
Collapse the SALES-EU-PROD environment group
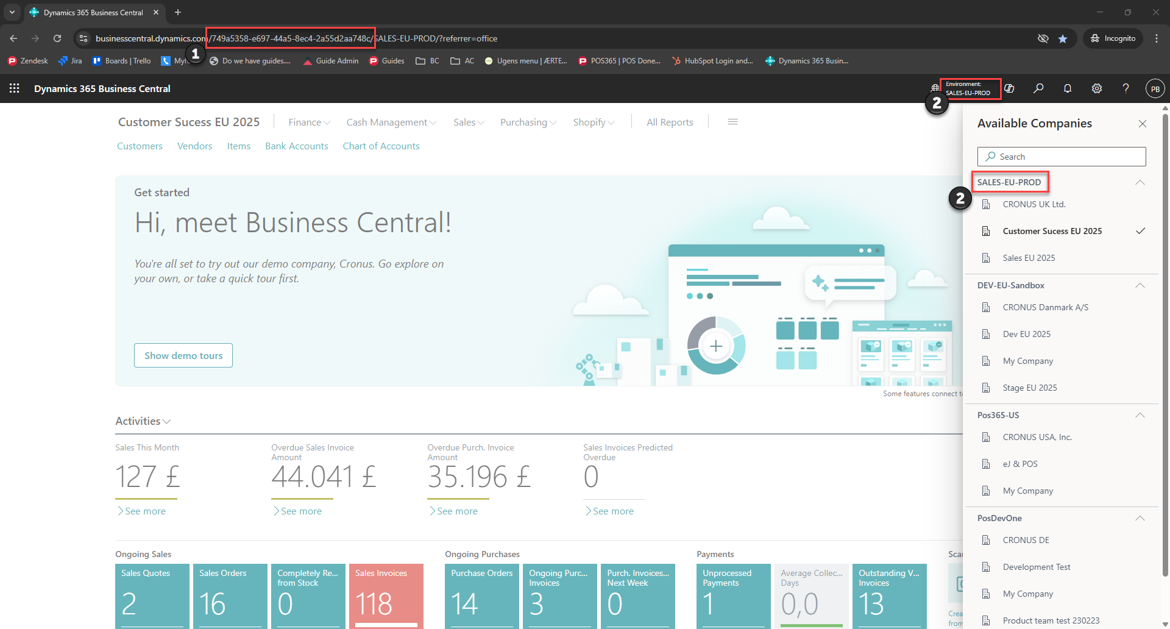[x=1140, y=182]
